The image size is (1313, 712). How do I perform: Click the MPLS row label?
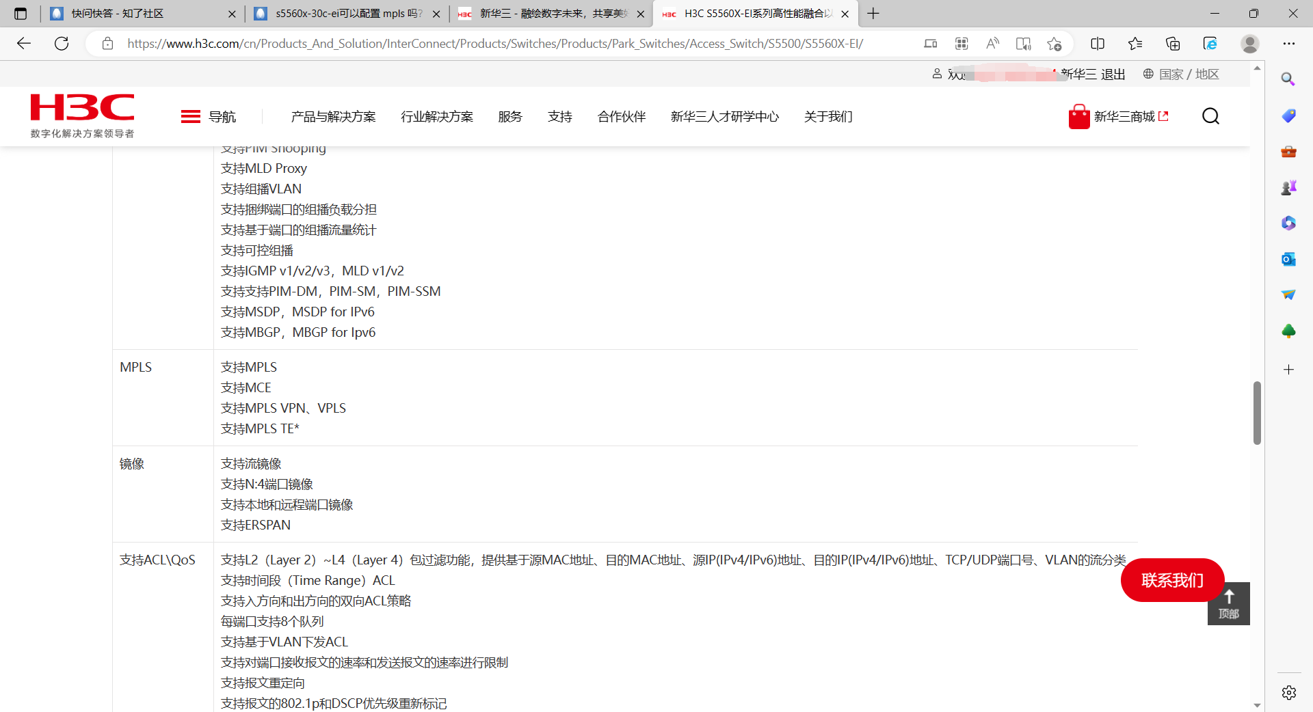[135, 367]
